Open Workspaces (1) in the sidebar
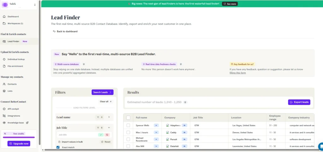Screen dimensions: 323x152 pos(15,23)
